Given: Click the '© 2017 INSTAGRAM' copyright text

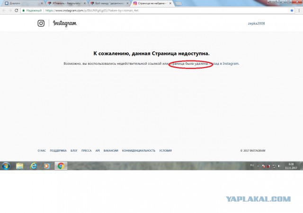Looking at the screenshot, I should click(253, 151).
